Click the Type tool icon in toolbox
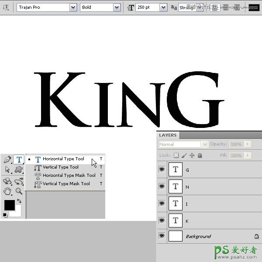 tap(19, 160)
